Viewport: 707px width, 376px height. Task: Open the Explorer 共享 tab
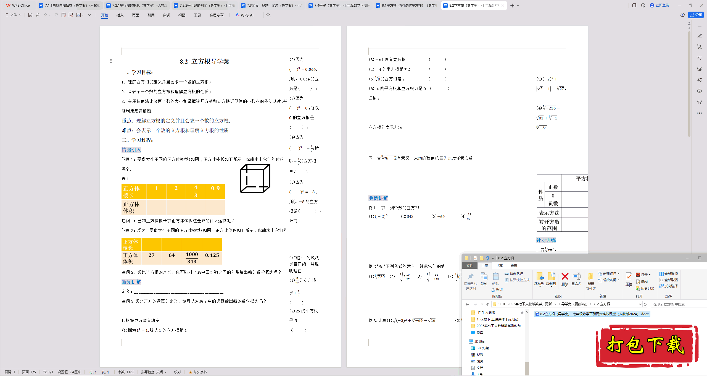(499, 266)
